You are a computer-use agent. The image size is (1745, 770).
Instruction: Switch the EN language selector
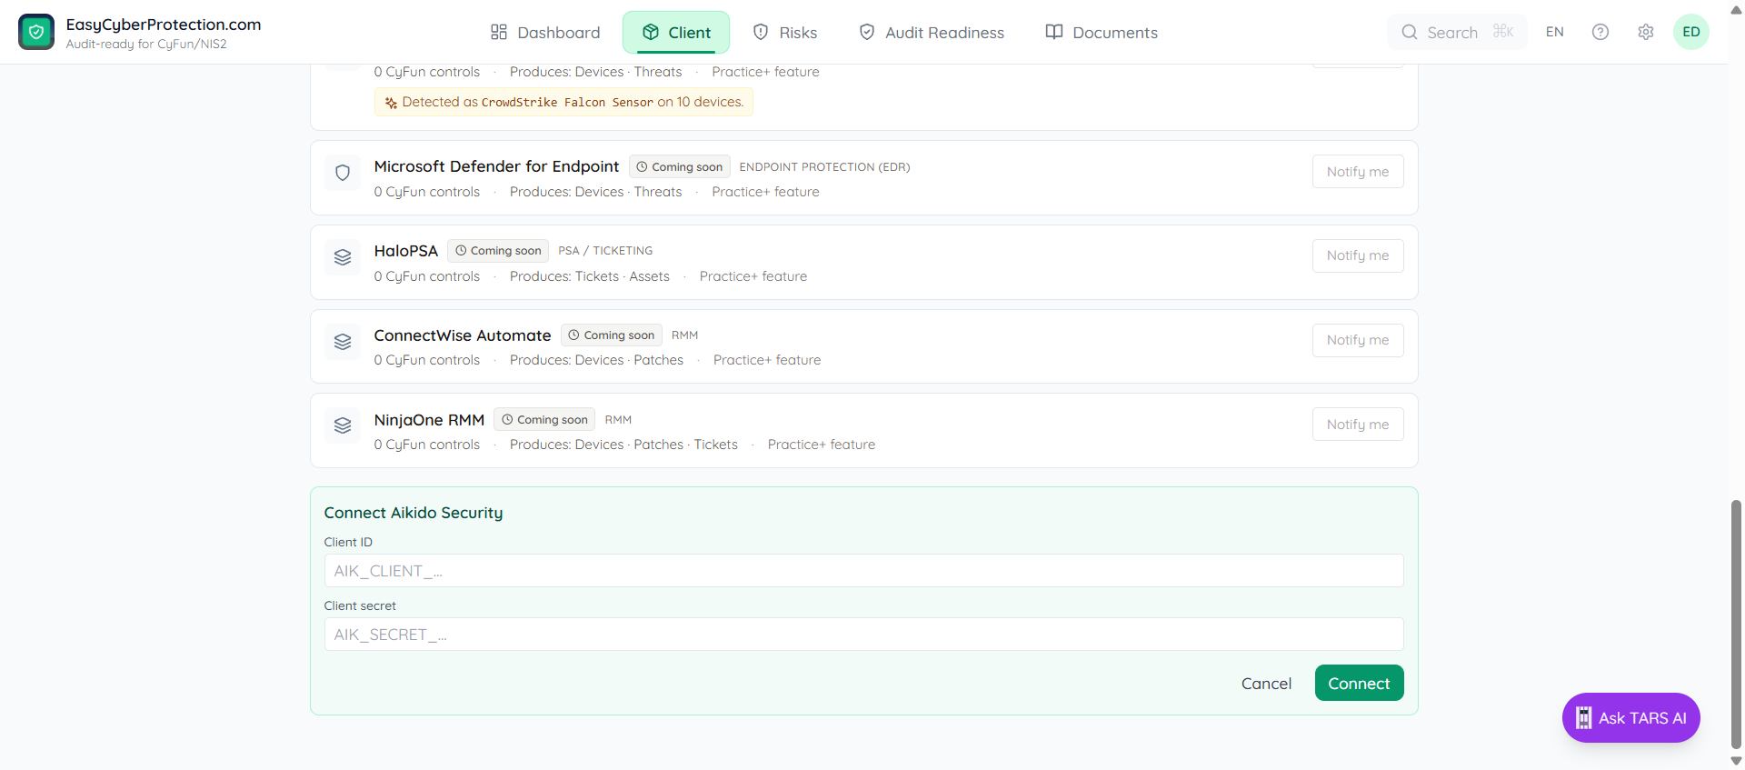tap(1555, 32)
